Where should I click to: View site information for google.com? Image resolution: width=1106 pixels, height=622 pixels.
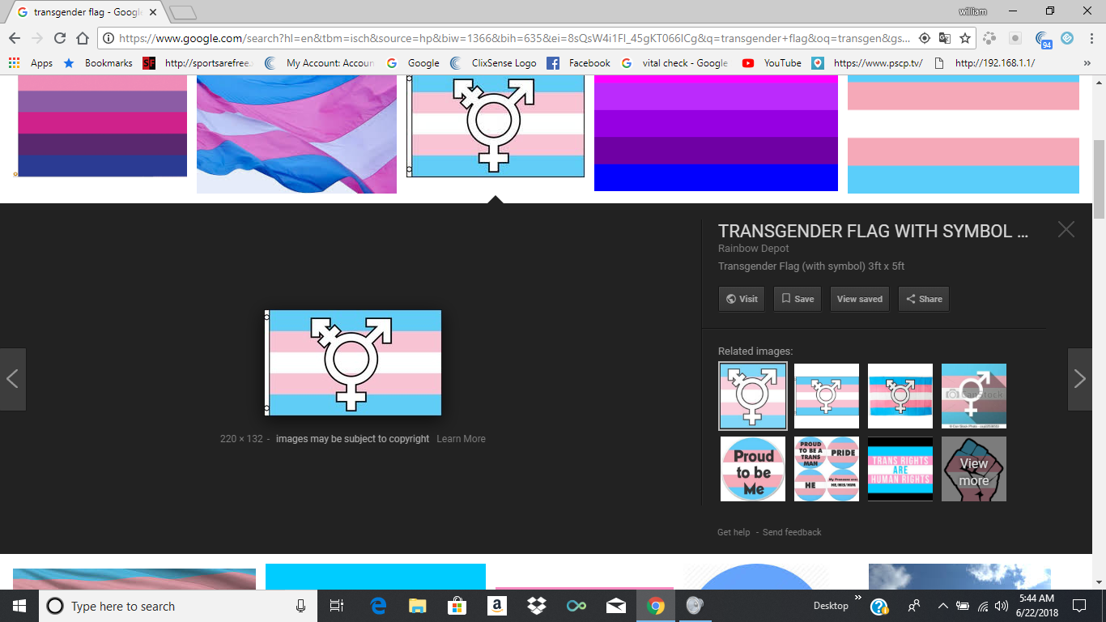(x=108, y=38)
